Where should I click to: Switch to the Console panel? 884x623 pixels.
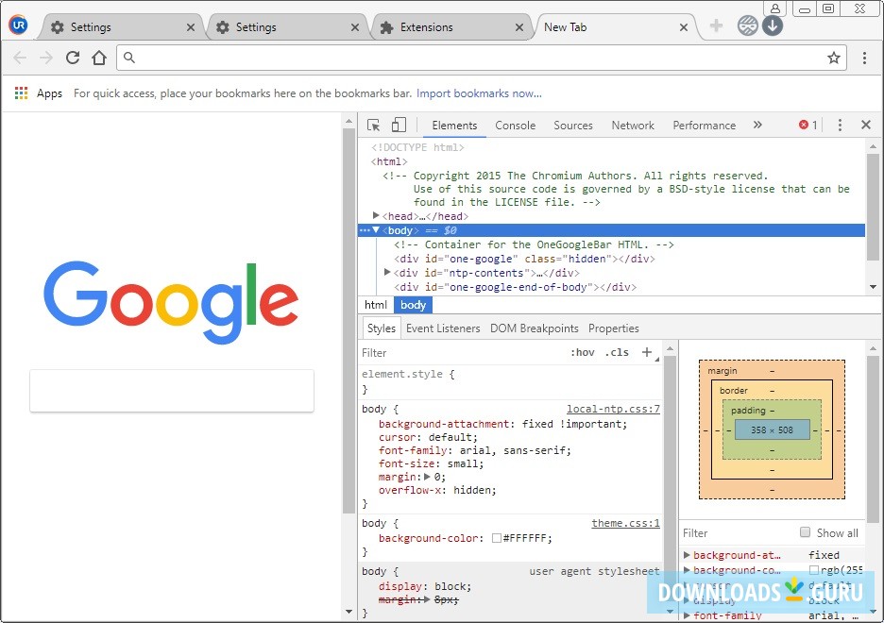[x=515, y=125]
